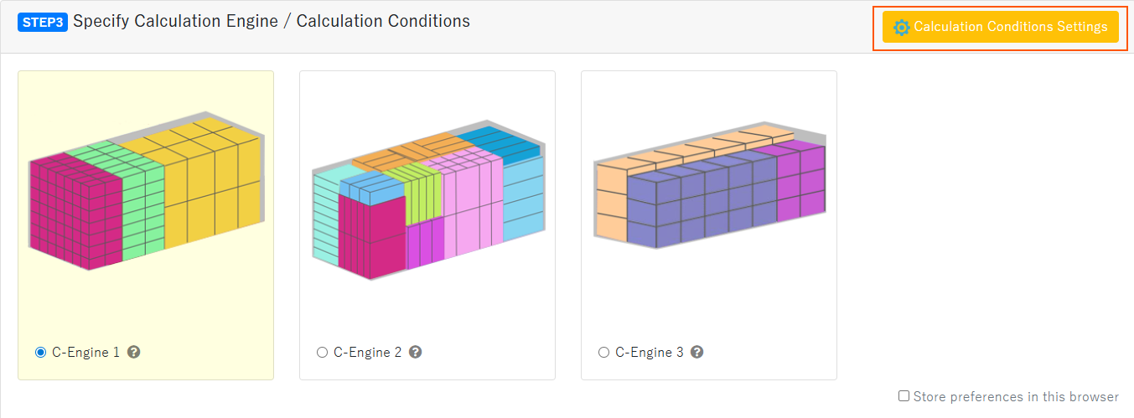Open Calculation Conditions Settings
The image size is (1134, 418).
click(x=1001, y=27)
